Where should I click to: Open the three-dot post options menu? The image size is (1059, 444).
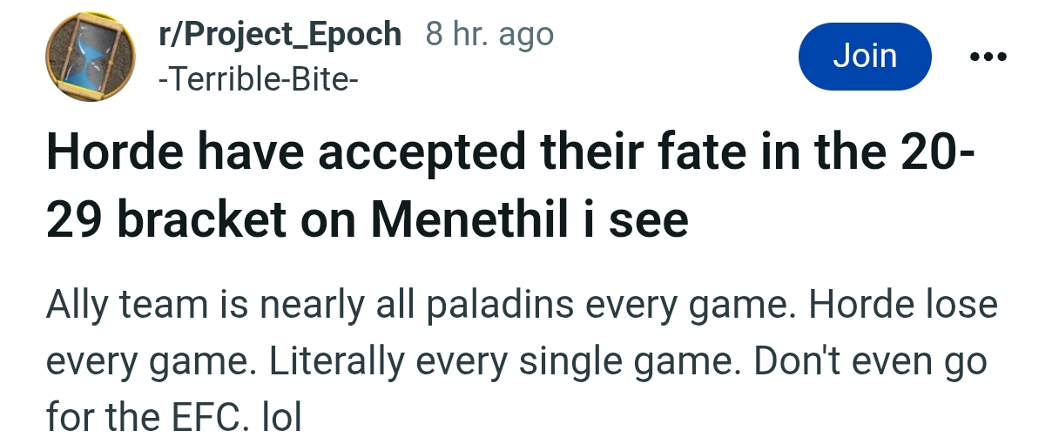click(x=988, y=57)
